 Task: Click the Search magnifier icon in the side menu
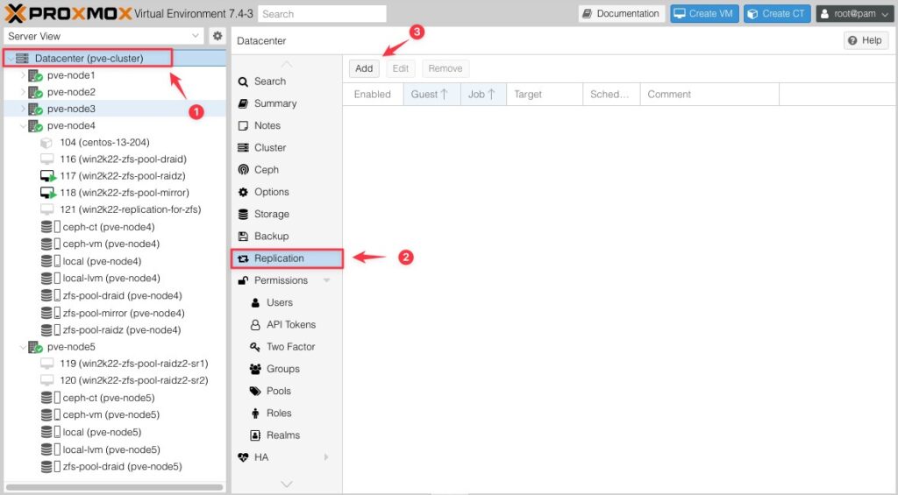(244, 81)
